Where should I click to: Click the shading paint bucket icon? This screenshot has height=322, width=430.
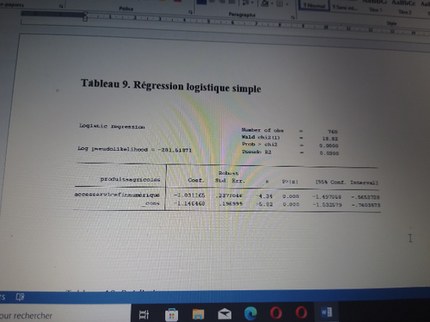(265, 3)
